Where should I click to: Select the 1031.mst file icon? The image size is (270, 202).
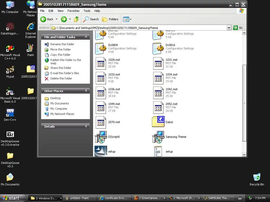(x=158, y=63)
